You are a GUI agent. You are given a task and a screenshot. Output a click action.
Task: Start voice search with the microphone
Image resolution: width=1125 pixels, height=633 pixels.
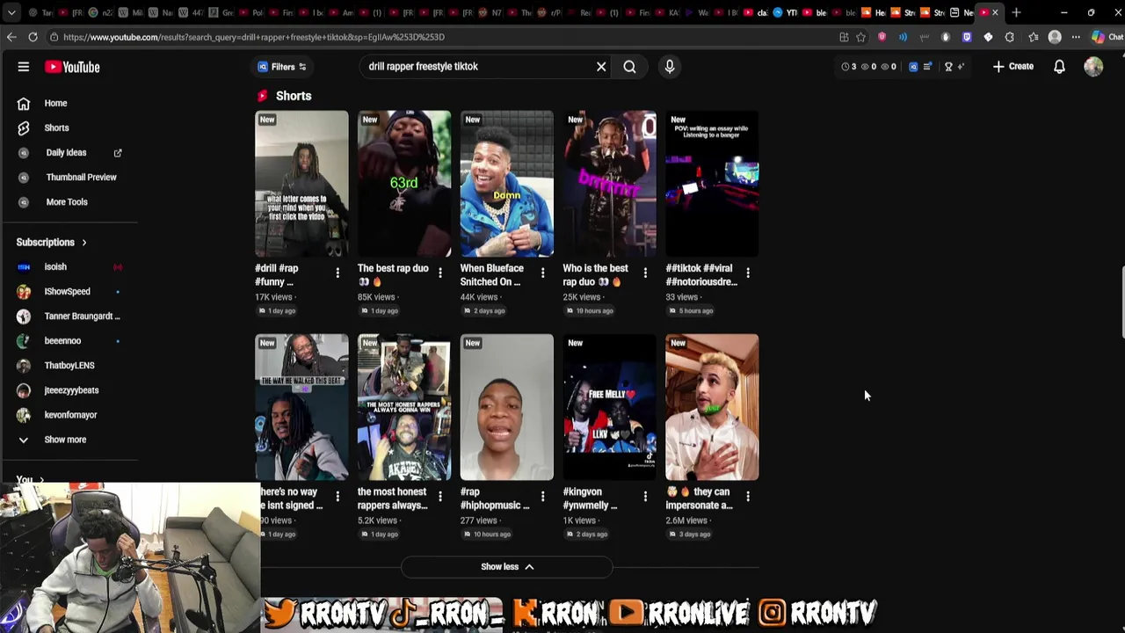pos(670,67)
